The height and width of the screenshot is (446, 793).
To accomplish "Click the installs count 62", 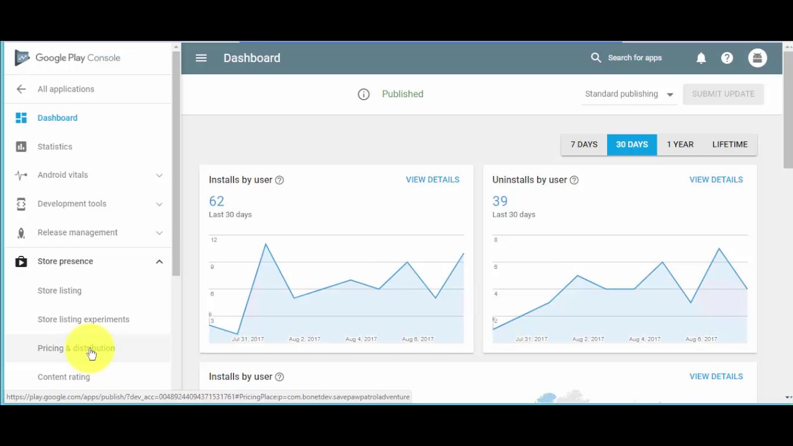I will pyautogui.click(x=217, y=201).
